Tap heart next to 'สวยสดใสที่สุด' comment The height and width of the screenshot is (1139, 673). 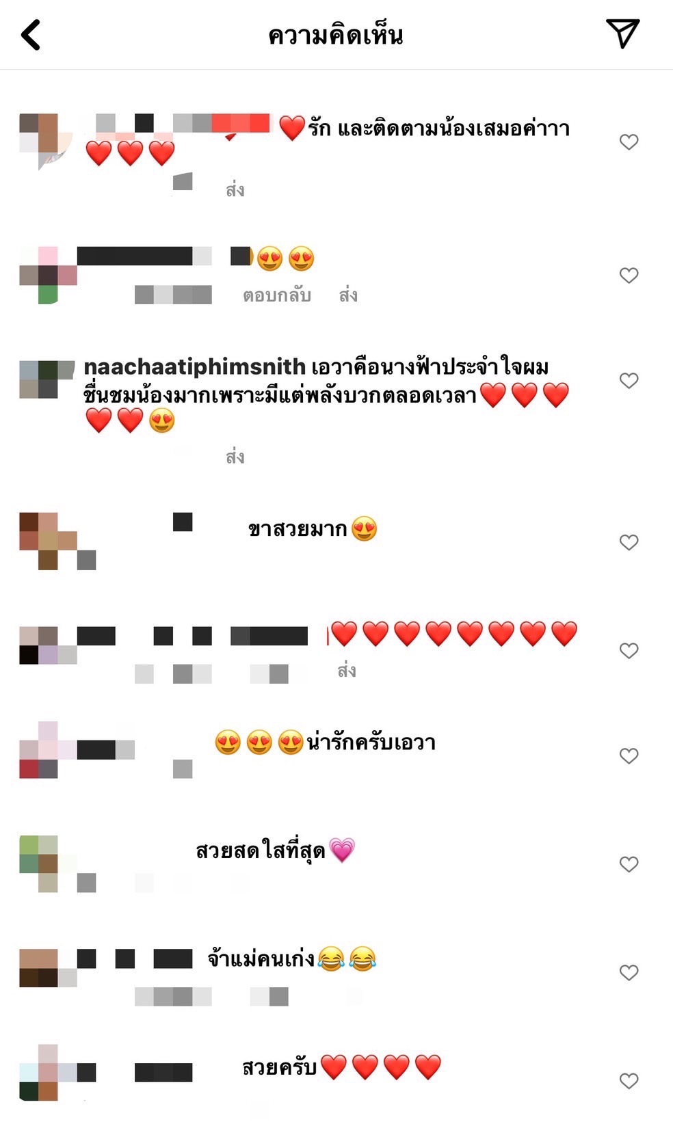629,864
